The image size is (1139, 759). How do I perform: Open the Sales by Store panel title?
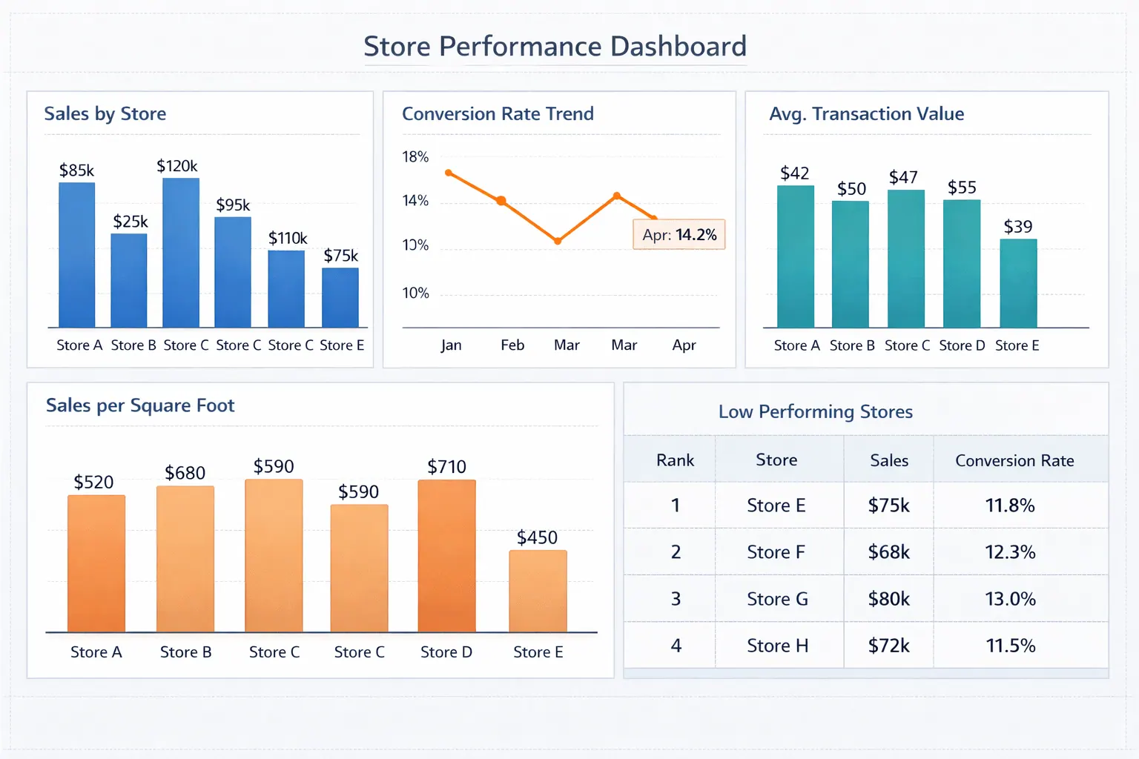[105, 113]
